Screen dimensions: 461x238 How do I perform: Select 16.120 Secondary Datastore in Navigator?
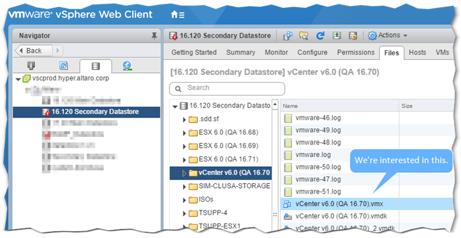[x=87, y=112]
